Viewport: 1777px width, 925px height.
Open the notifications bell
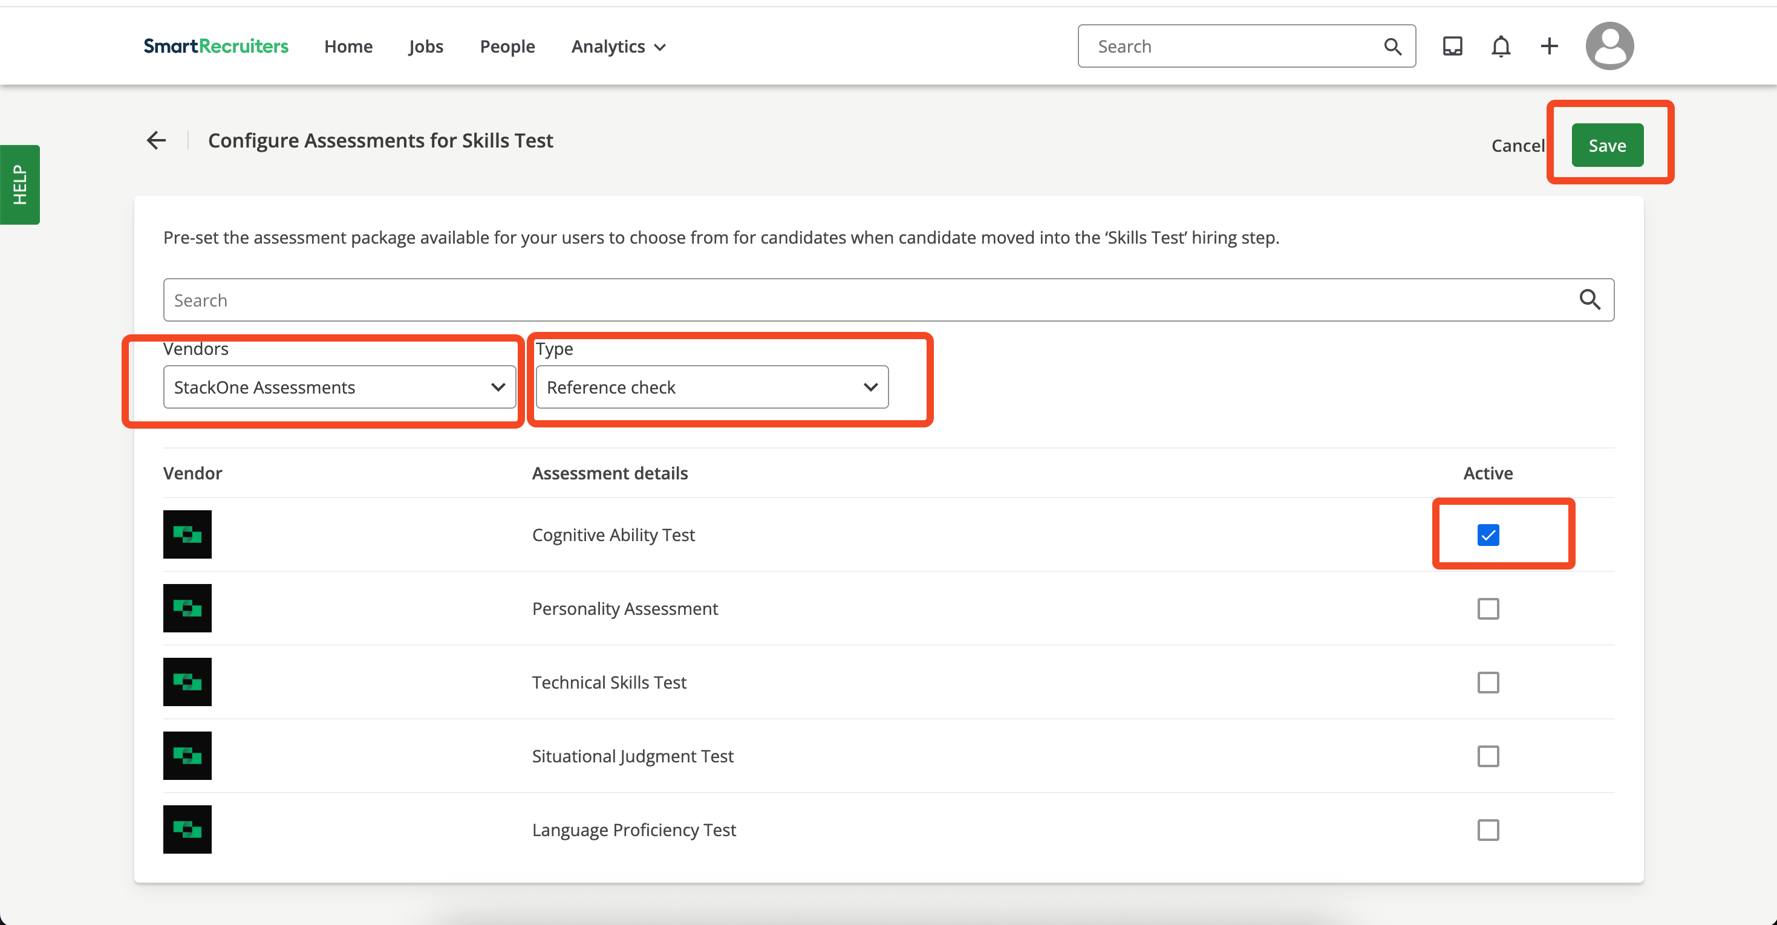1501,45
